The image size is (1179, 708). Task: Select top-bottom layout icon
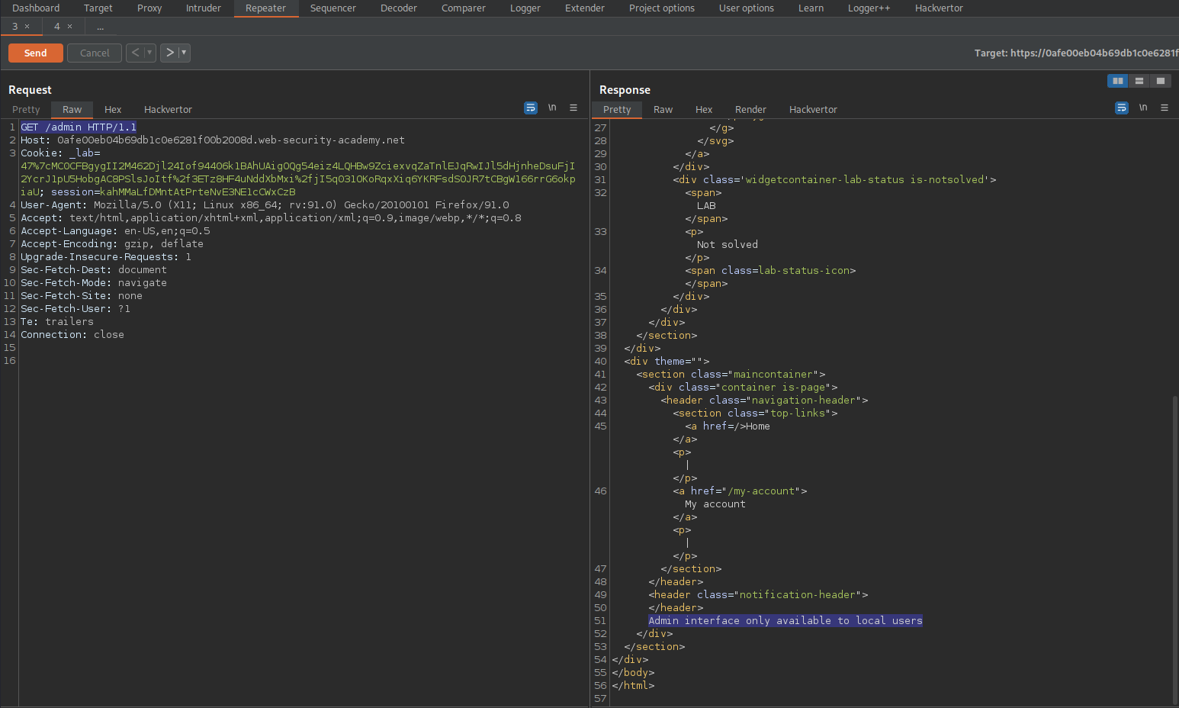point(1139,81)
